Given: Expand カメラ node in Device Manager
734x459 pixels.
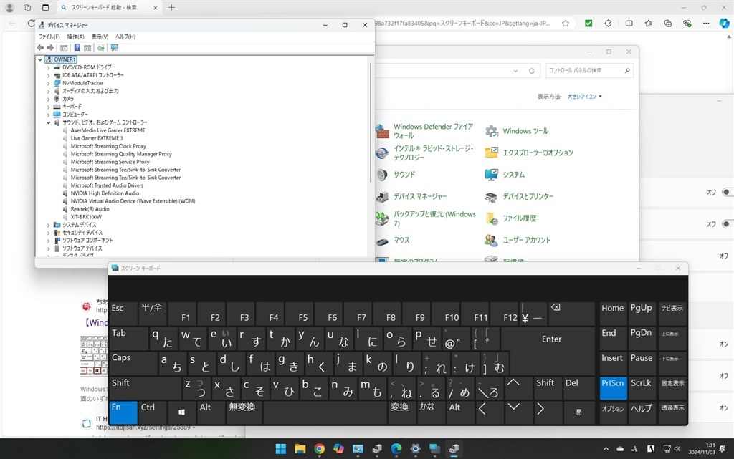Looking at the screenshot, I should point(48,99).
